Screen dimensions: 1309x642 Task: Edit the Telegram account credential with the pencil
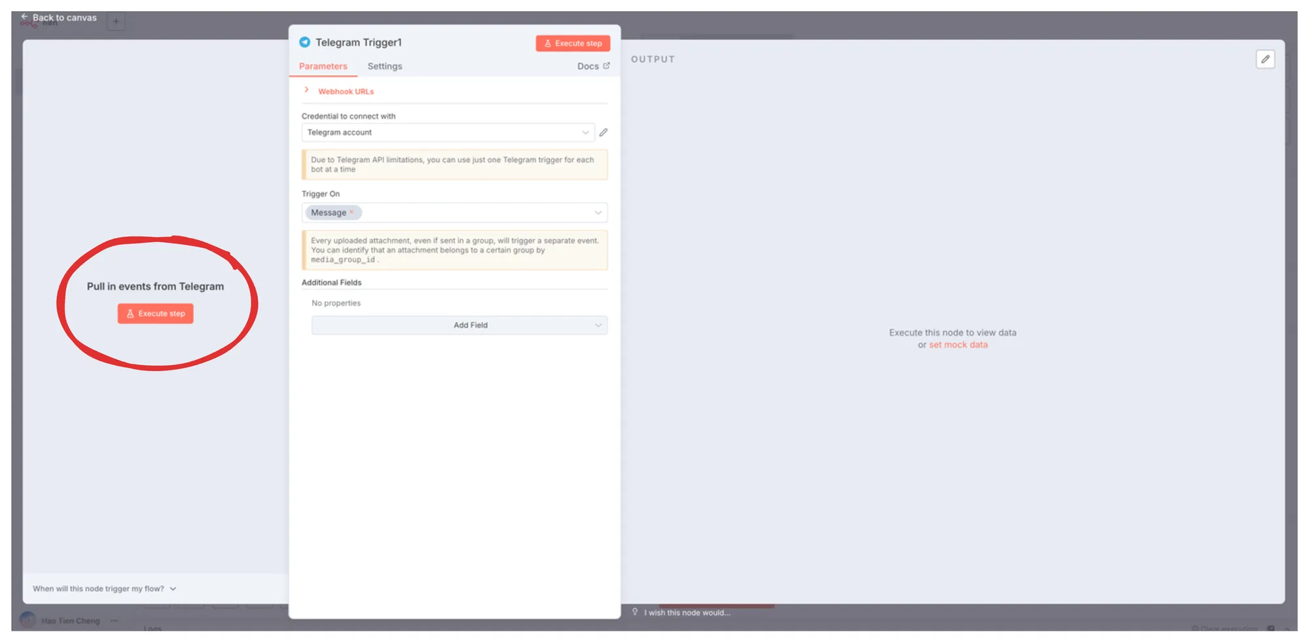(603, 133)
